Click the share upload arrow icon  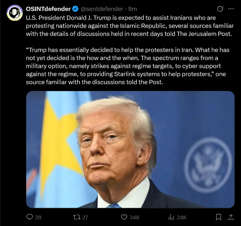coord(231,217)
